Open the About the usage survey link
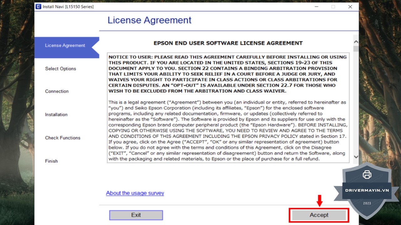Viewport: 401px width, 225px height. point(135,193)
